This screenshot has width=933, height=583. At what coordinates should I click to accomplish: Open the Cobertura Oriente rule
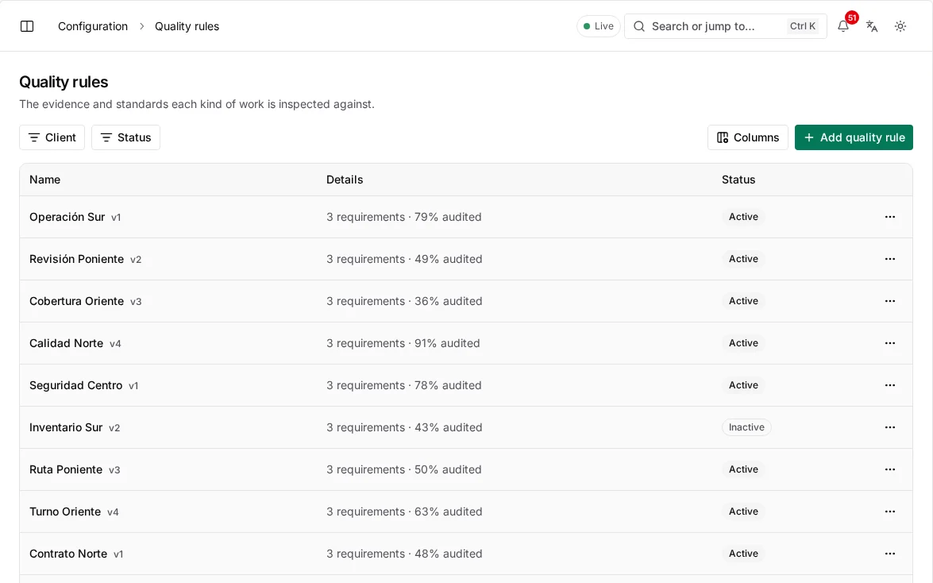(x=77, y=301)
